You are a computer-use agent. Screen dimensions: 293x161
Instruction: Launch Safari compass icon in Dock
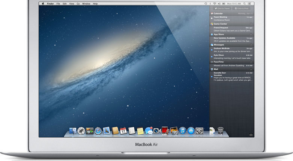pos(98,131)
